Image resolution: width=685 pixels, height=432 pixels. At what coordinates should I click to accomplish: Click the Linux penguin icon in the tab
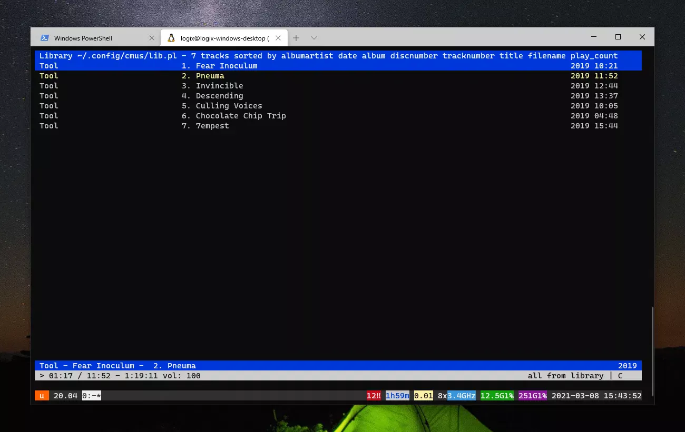[x=171, y=38]
